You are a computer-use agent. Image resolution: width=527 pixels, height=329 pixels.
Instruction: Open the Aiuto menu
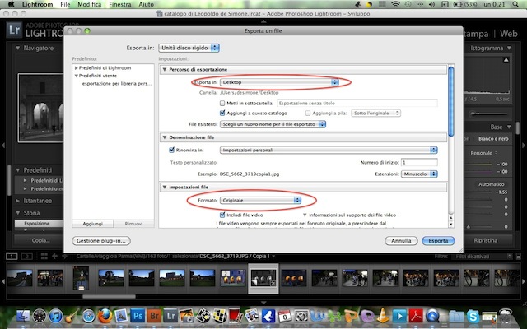click(x=147, y=4)
